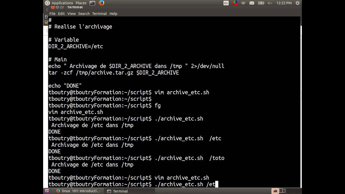Click the Ubuntu logo icon

[x=47, y=3]
